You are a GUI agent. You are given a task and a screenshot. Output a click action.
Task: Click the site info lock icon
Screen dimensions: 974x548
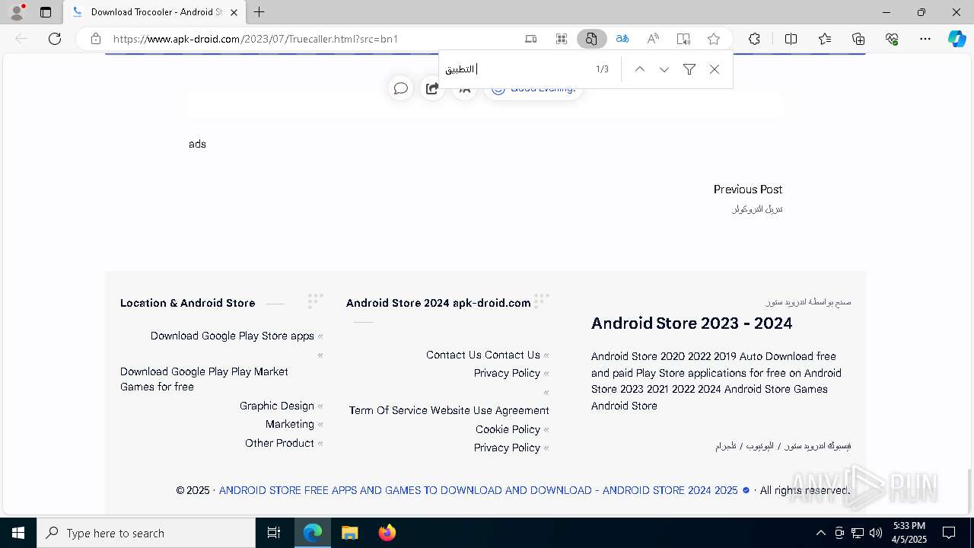(x=96, y=39)
